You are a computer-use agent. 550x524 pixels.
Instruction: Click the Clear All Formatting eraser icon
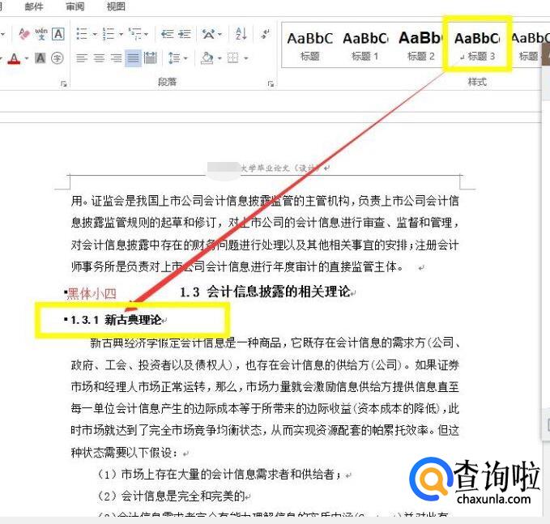[24, 34]
